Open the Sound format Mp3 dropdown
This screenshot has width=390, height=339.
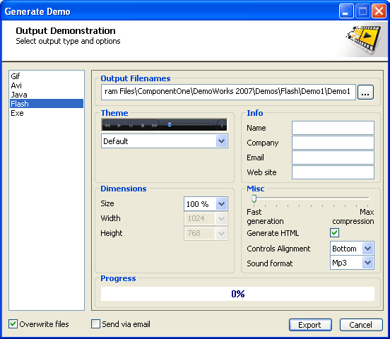tap(352, 263)
